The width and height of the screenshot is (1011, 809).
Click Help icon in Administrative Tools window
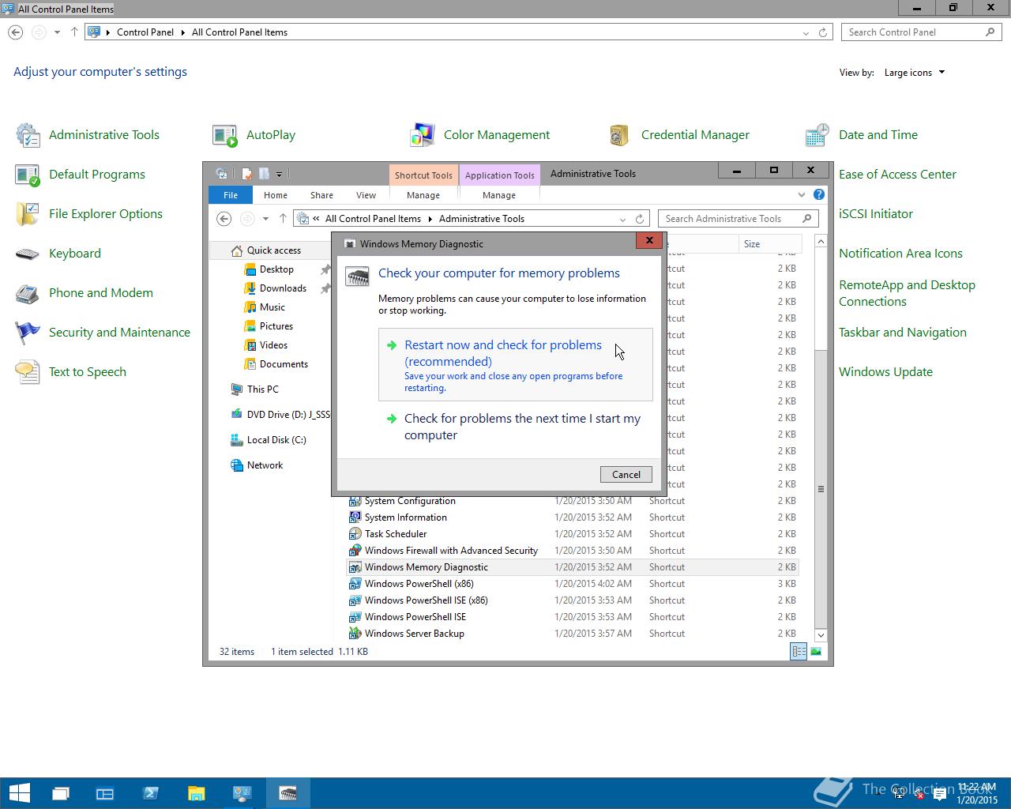pos(819,194)
